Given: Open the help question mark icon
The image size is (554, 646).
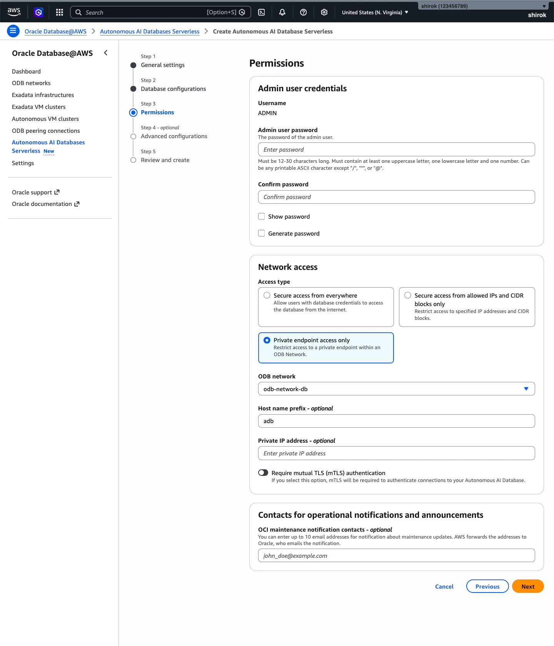Looking at the screenshot, I should (x=303, y=12).
